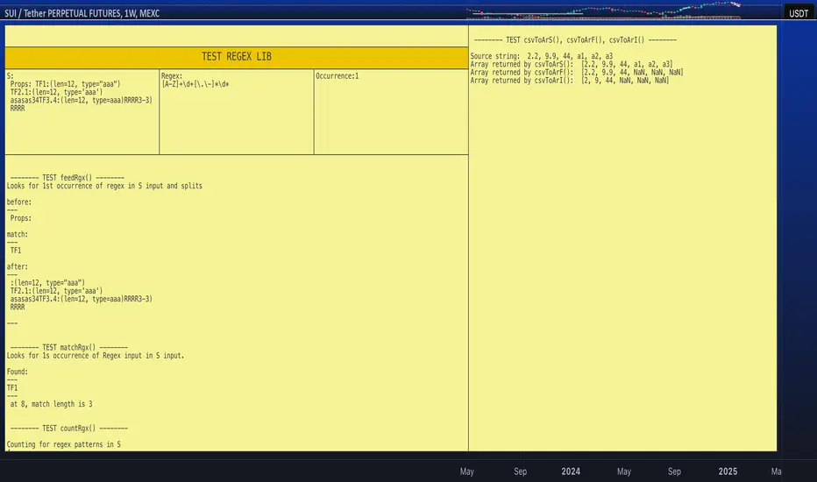Select the TEST REGEX LIB header bar

click(237, 57)
